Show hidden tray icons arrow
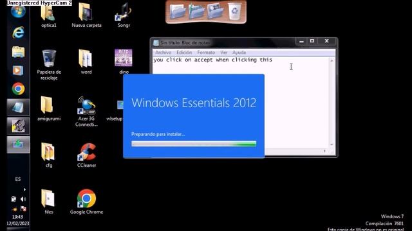This screenshot has height=231, width=412. [x=24, y=189]
